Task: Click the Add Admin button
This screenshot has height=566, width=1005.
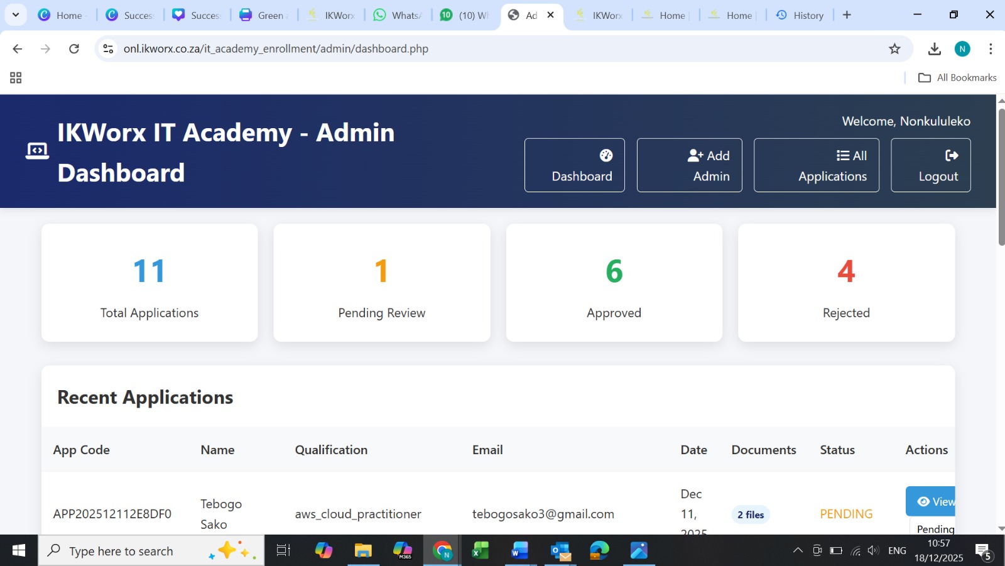Action: pos(689,165)
